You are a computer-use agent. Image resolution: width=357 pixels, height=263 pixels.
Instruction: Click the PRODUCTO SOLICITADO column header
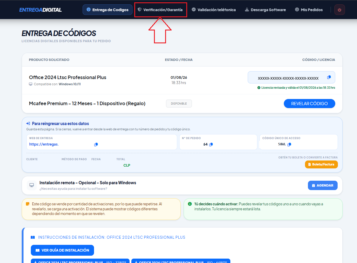[49, 60]
